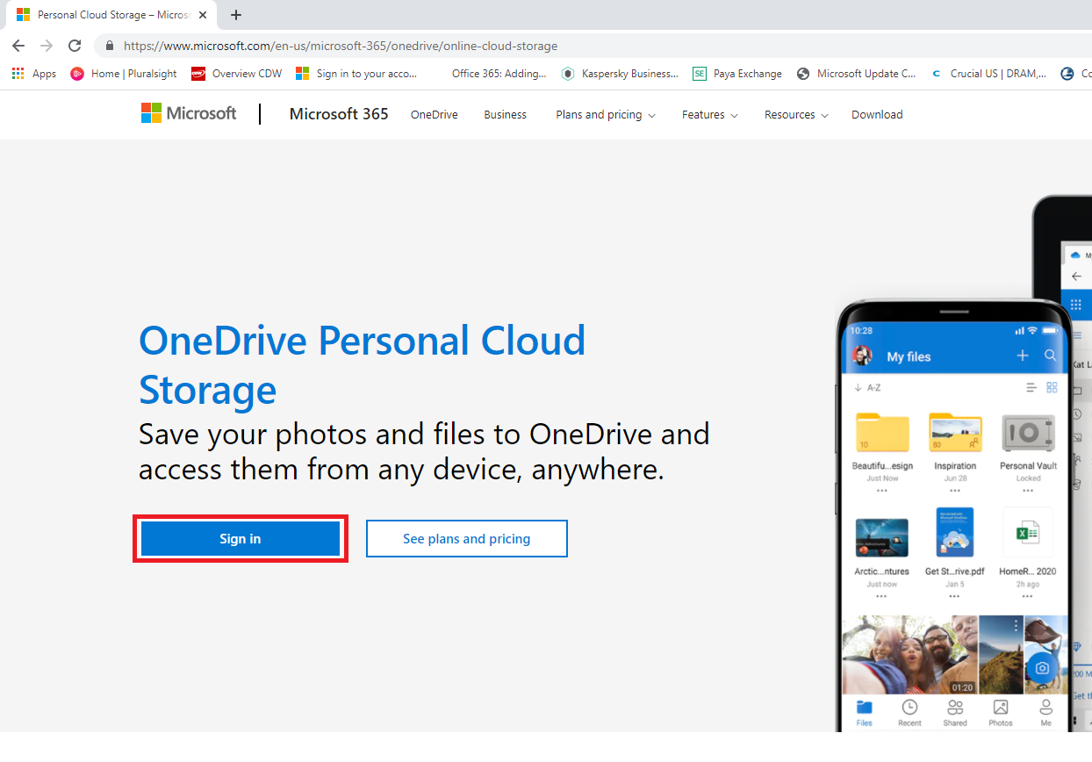Open the Apps grid bookmark
Screen dimensions: 1092x762
click(34, 74)
